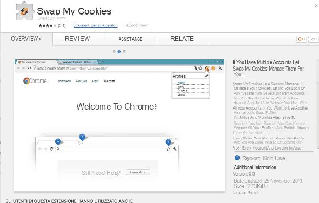Click the Swap My Cookies toolbar icon in the screenshot
Image resolution: width=319 pixels, height=203 pixels.
(207, 69)
